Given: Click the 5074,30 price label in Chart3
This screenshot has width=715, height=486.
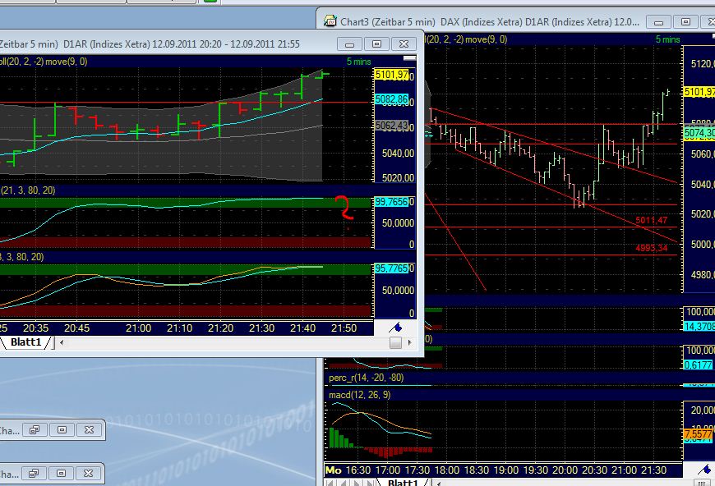Looking at the screenshot, I should point(699,134).
